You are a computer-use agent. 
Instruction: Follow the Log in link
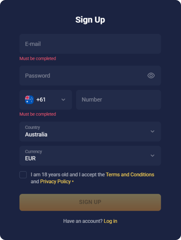click(x=110, y=221)
